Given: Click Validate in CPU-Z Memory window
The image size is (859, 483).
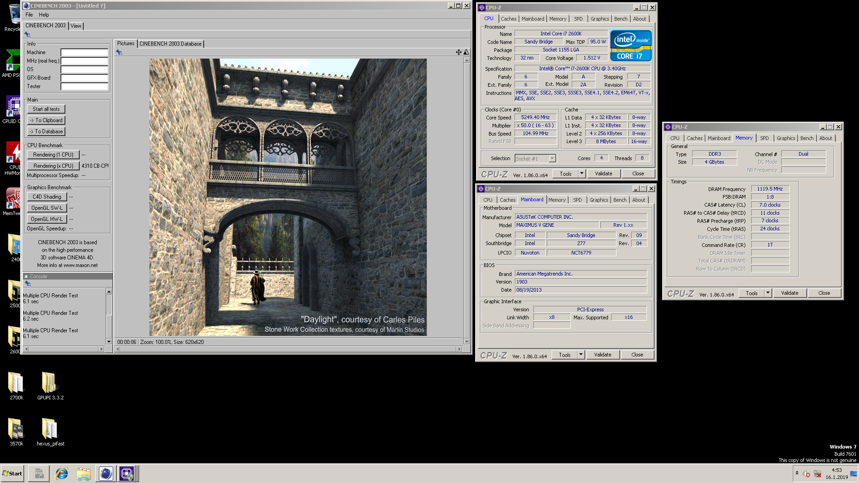Looking at the screenshot, I should tap(790, 293).
